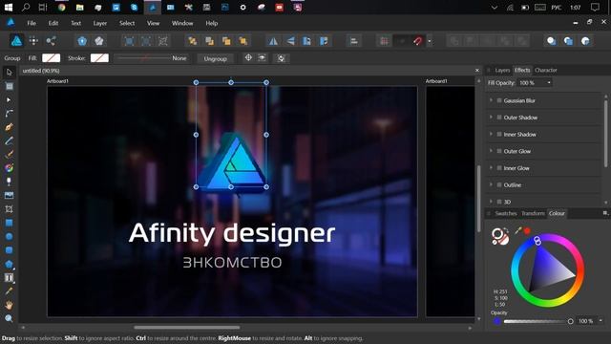
Task: Enable 3D effect checkbox
Action: 499,202
